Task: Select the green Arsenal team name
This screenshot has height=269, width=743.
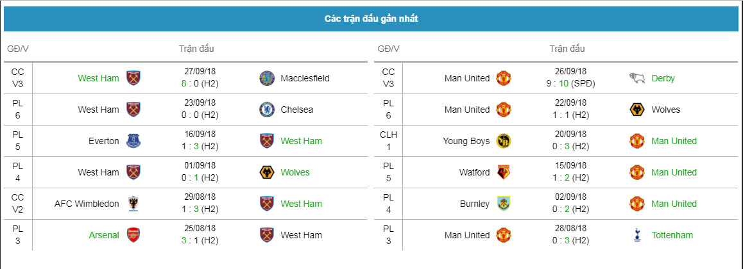Action: (104, 235)
